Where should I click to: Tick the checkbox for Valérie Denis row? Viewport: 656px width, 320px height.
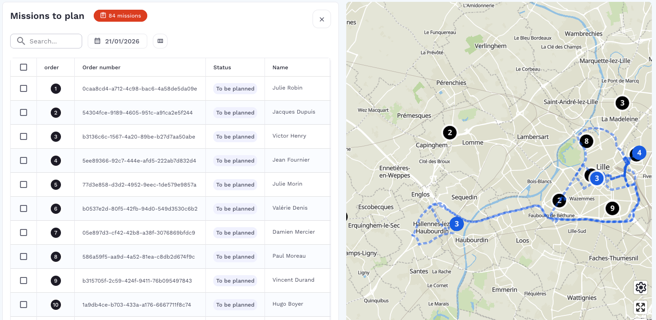coord(24,209)
